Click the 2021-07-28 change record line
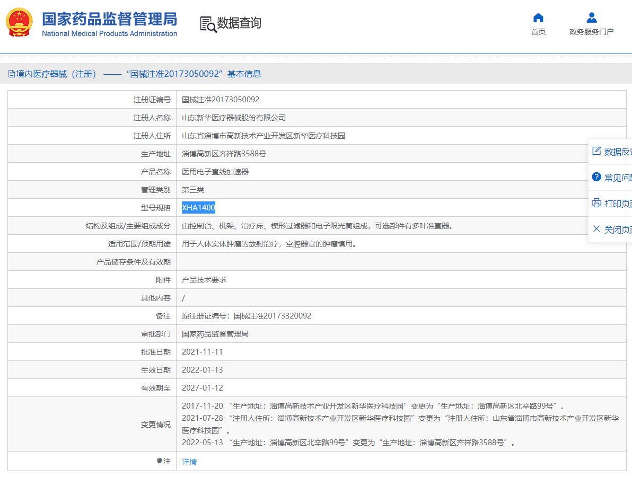This screenshot has width=632, height=477. 400,424
